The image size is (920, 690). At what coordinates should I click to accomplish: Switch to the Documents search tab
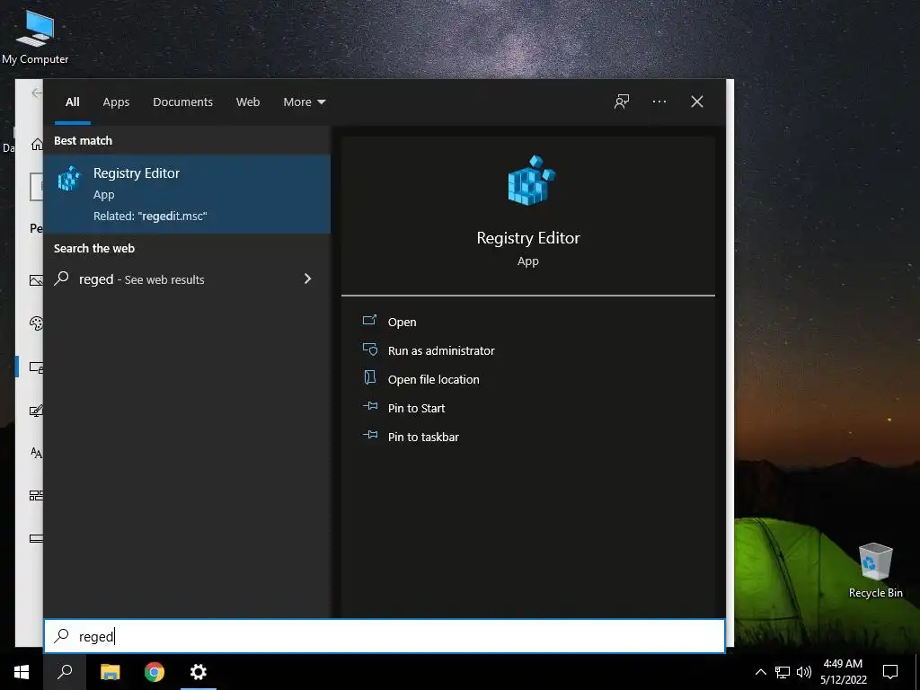[x=182, y=102]
